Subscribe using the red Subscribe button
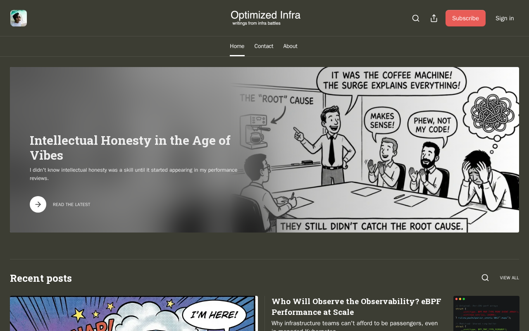 click(x=465, y=18)
